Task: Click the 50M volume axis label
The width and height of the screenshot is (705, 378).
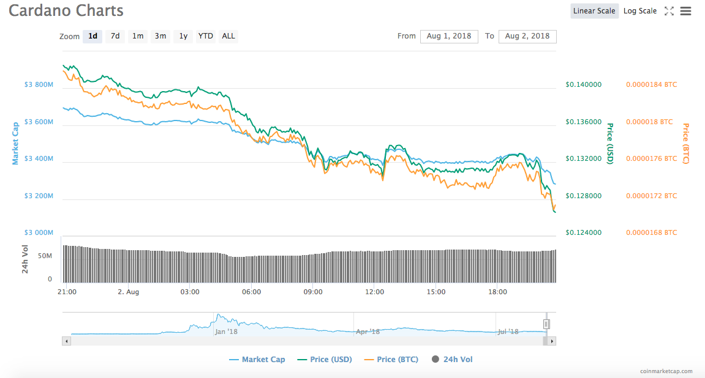Action: pyautogui.click(x=45, y=256)
